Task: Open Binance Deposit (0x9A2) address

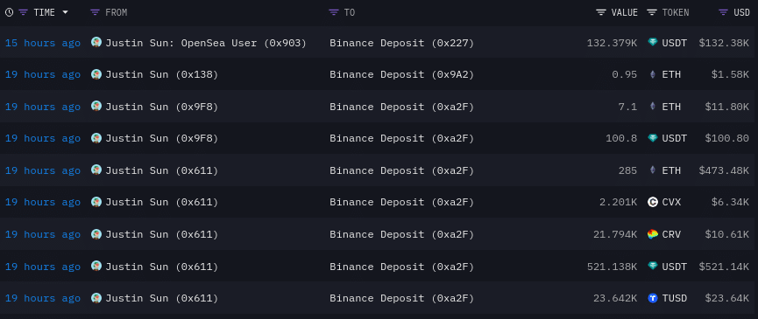Action: (401, 74)
